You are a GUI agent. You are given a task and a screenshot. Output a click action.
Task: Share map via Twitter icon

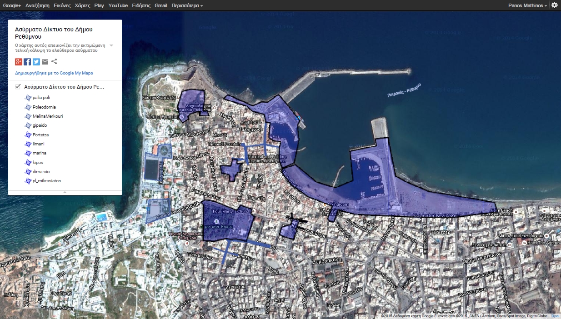pos(36,62)
